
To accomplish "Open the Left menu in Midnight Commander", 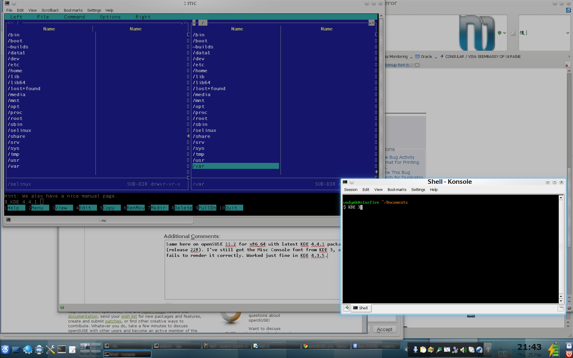I will (x=16, y=17).
